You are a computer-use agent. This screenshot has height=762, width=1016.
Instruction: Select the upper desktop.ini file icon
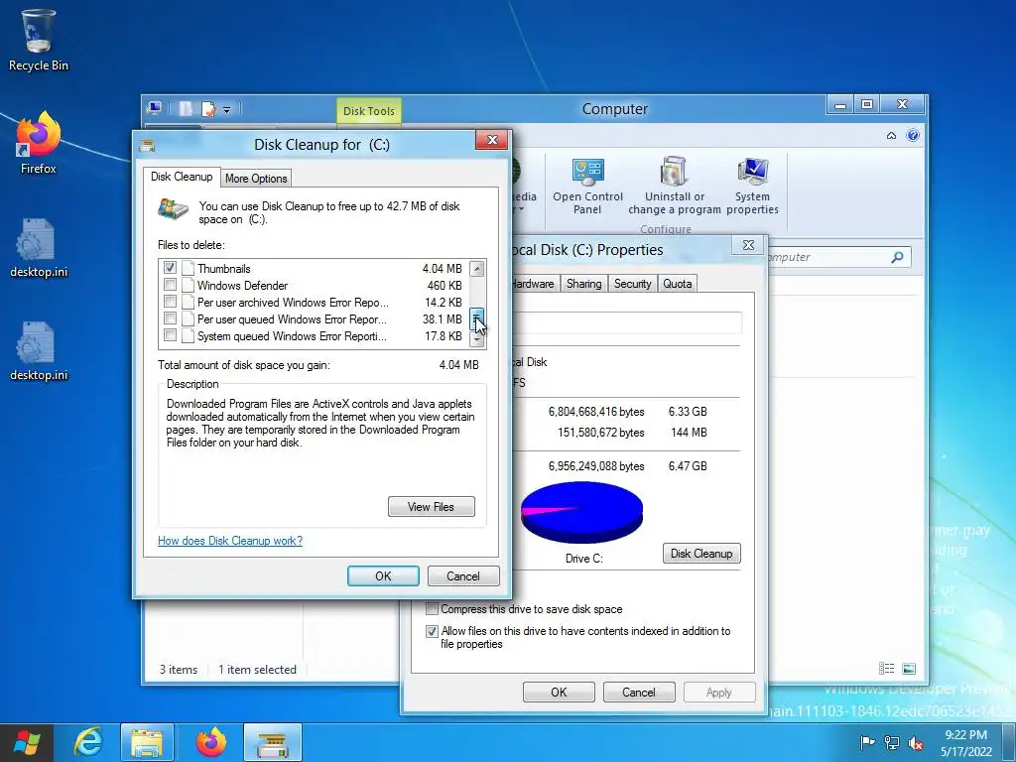coord(39,248)
